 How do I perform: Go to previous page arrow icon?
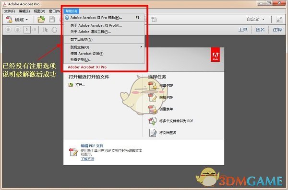click(x=8, y=30)
